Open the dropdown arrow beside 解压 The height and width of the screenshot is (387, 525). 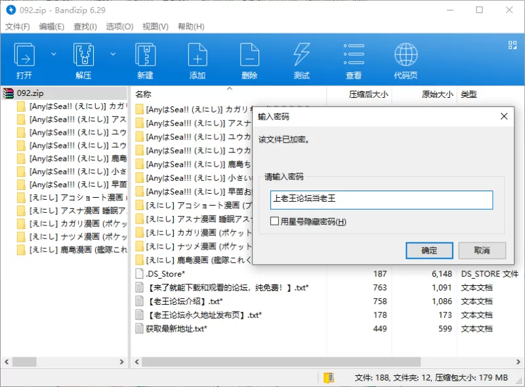click(x=113, y=54)
